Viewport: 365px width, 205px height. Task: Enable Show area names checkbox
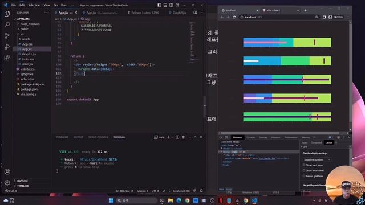coord(304,171)
